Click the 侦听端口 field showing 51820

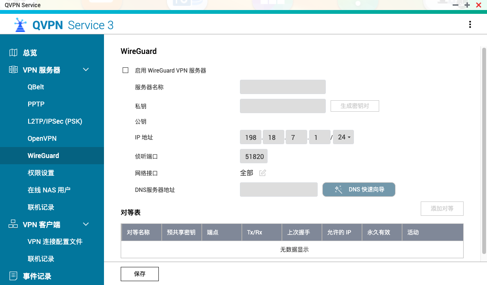pos(253,156)
